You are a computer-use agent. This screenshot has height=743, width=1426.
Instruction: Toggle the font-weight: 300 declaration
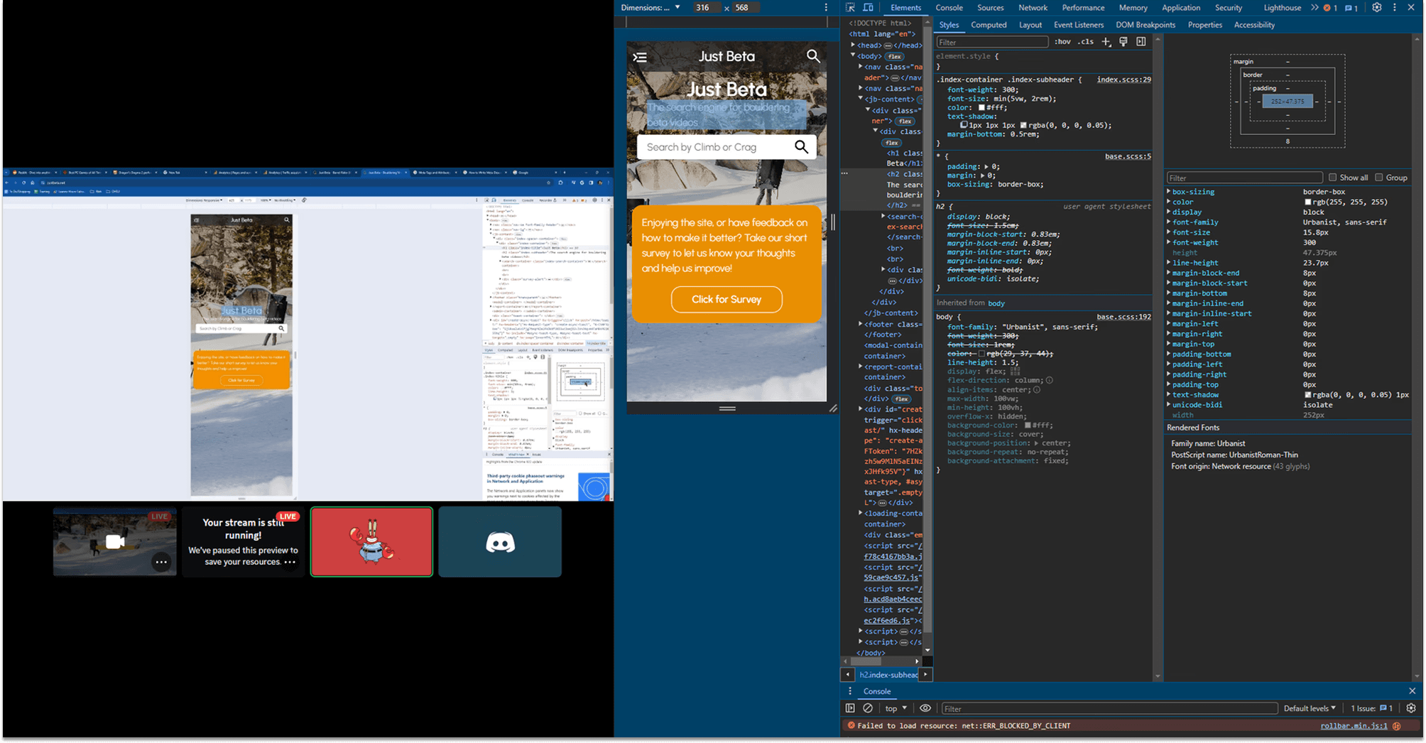pos(983,90)
